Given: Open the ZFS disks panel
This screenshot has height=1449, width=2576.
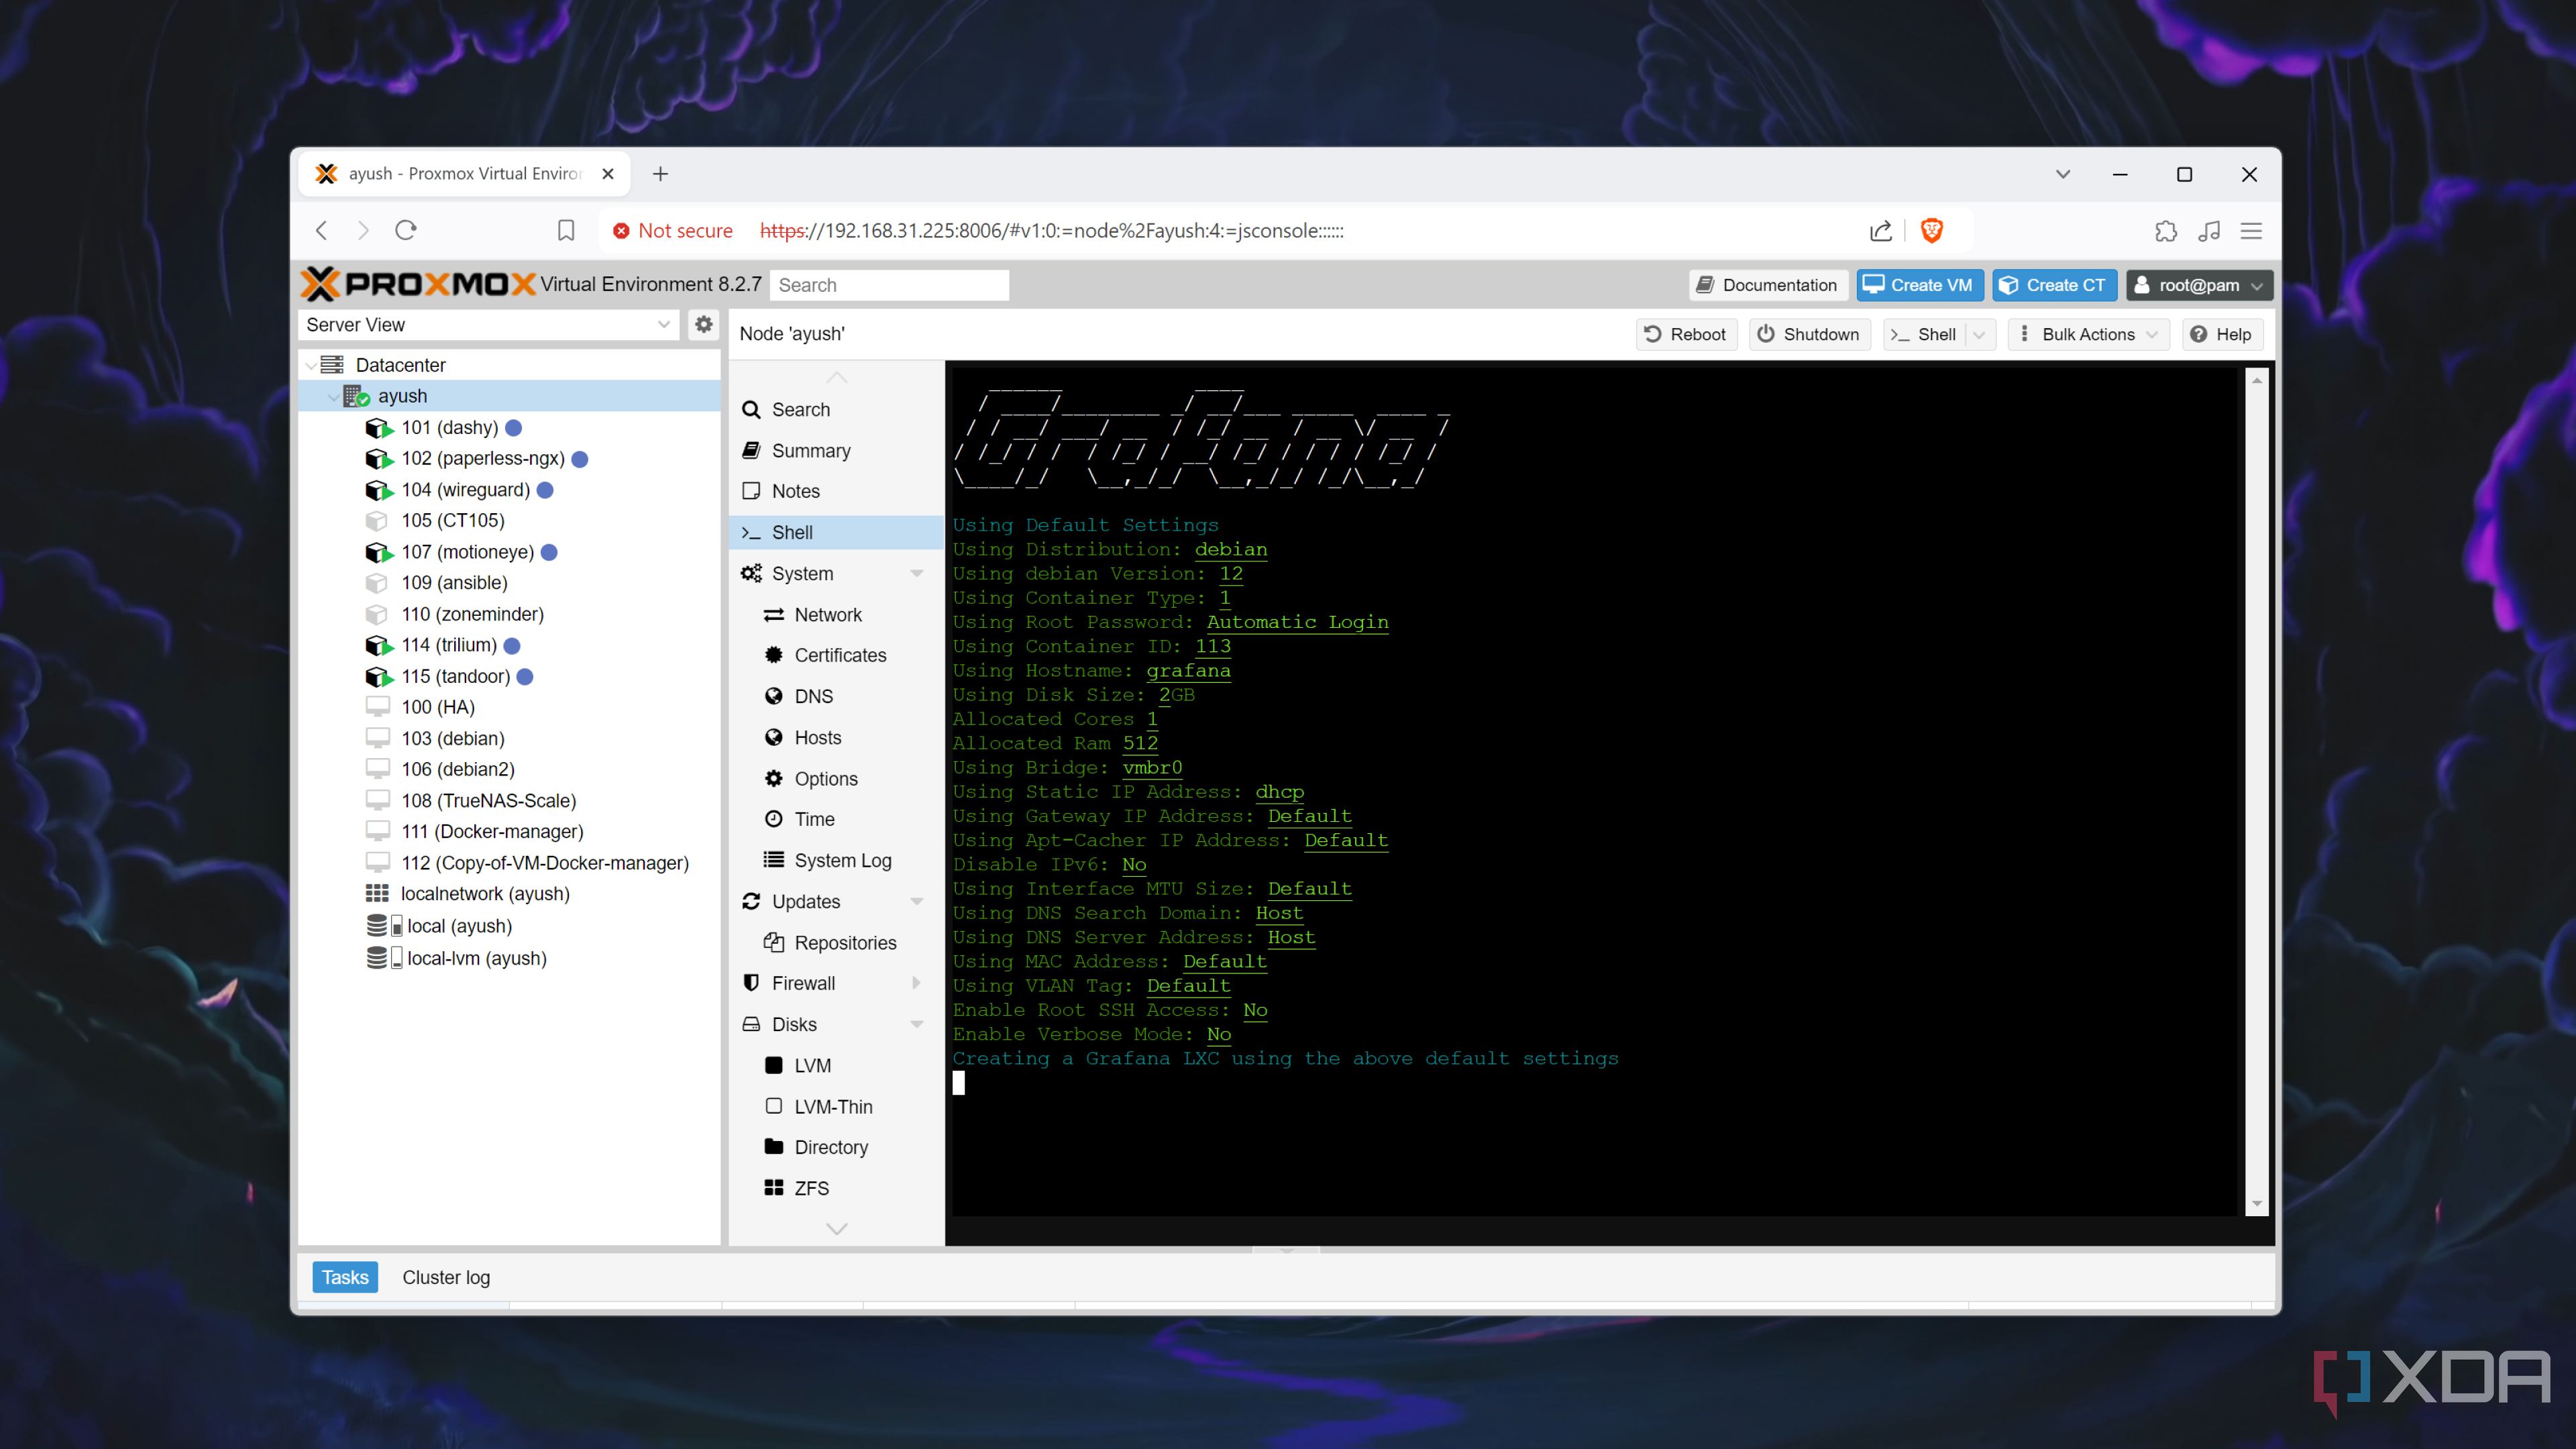Looking at the screenshot, I should (836, 1188).
